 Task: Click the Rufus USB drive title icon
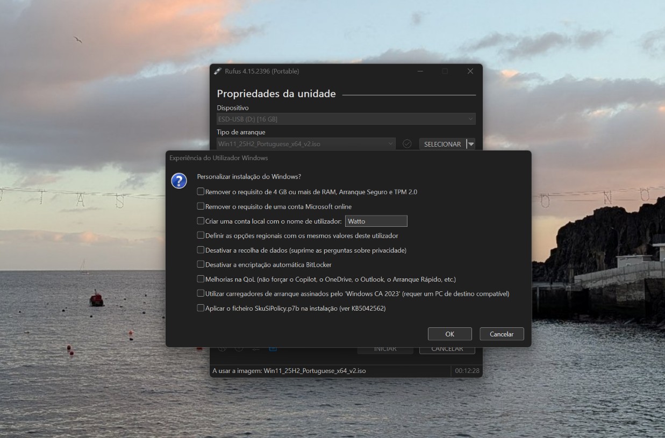pyautogui.click(x=218, y=71)
